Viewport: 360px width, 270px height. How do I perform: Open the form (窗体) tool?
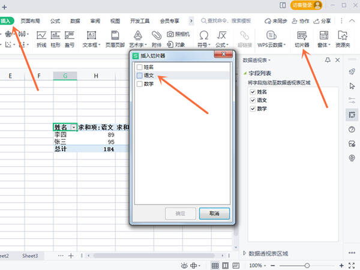[324, 39]
